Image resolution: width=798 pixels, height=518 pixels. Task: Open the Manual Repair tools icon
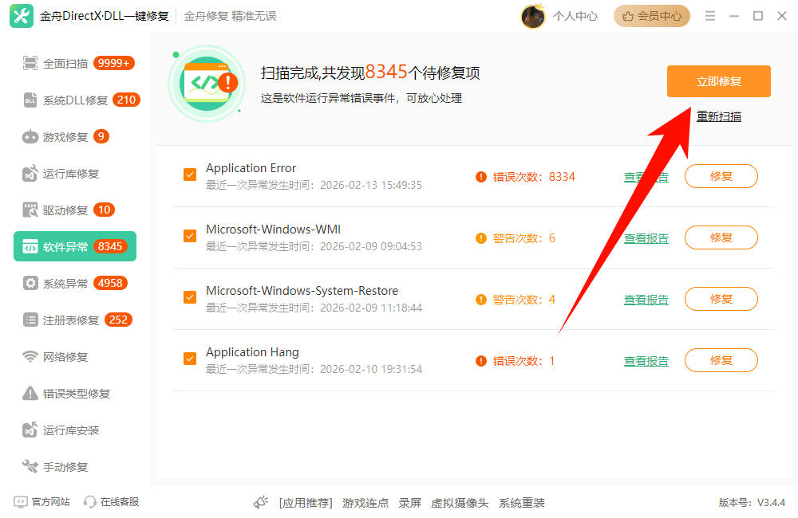(x=30, y=467)
